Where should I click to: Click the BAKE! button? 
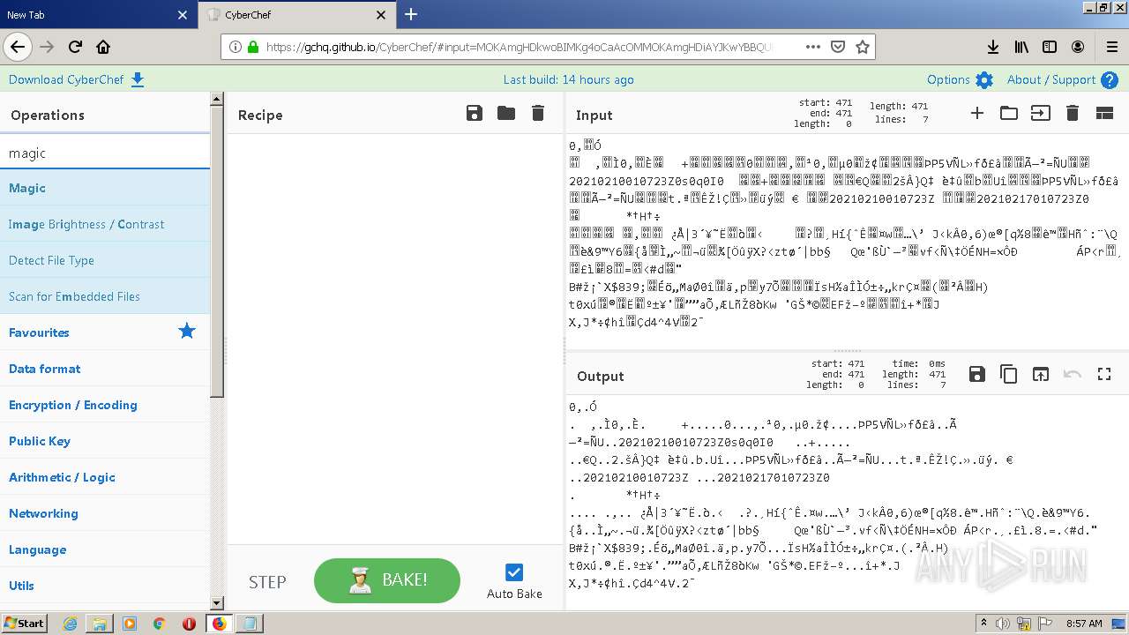(387, 580)
